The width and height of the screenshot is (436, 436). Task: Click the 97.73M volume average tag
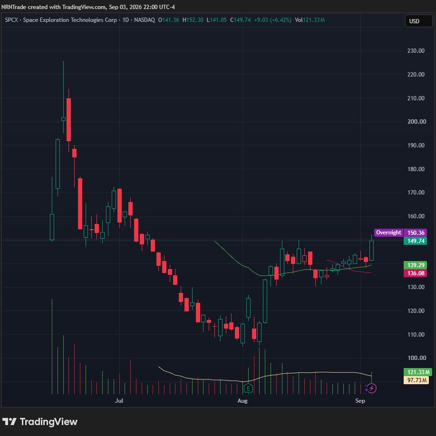coord(416,380)
